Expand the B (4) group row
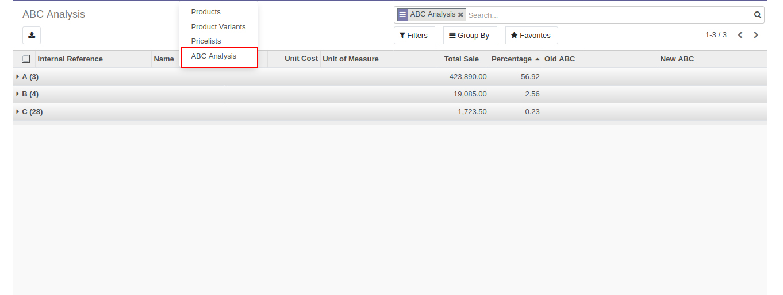Screen dimensions: 783x295 30,94
